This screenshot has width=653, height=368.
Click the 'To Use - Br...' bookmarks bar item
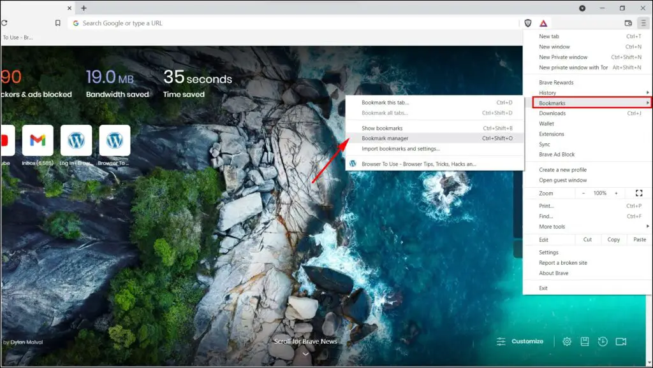(x=17, y=38)
